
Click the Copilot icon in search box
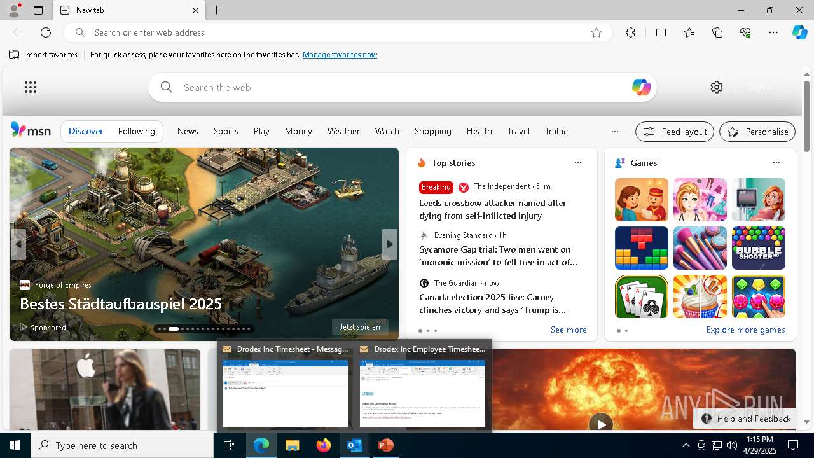click(641, 87)
